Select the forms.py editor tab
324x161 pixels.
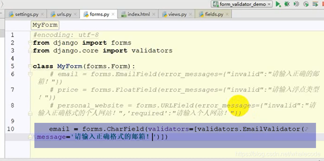pyautogui.click(x=99, y=14)
